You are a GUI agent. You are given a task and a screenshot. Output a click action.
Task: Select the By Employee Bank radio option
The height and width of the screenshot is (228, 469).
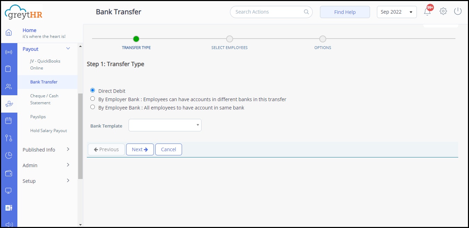(92, 107)
